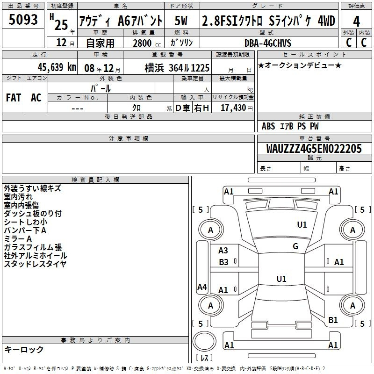Click the 車台番号 header
Image resolution: width=374 pixels, height=374 pixels.
314,138
